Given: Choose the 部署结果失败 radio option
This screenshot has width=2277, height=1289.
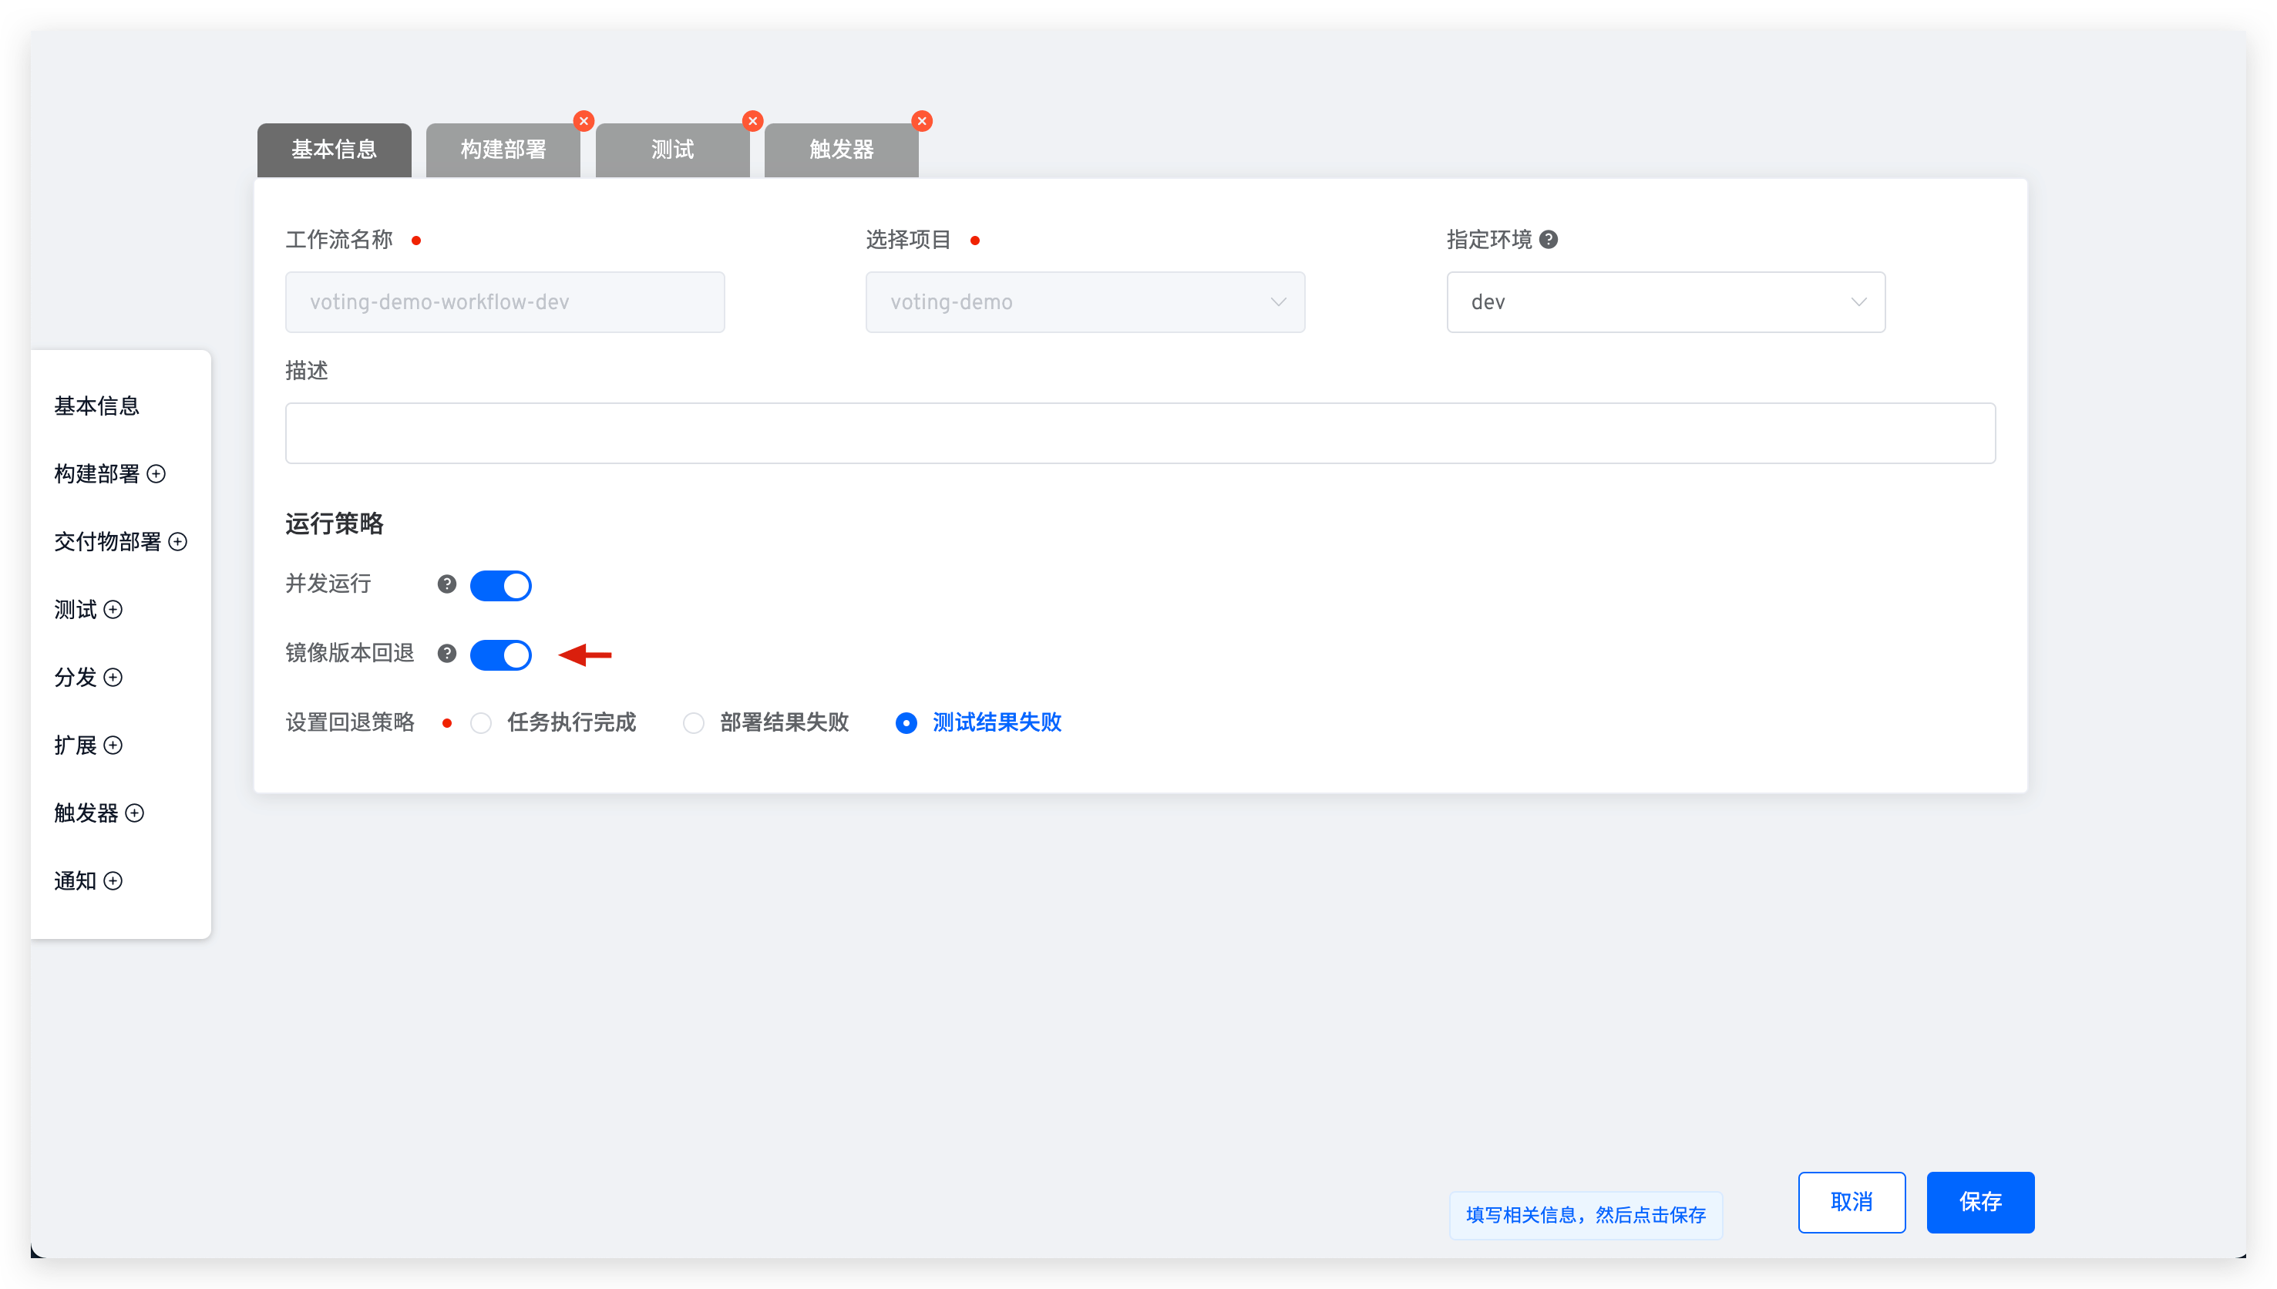Looking at the screenshot, I should coord(693,722).
